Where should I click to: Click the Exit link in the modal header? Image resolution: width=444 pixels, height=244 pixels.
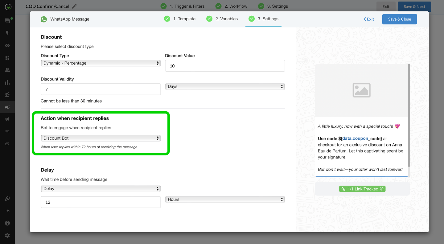[369, 19]
